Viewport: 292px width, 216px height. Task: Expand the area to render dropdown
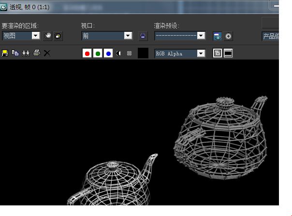(x=36, y=36)
